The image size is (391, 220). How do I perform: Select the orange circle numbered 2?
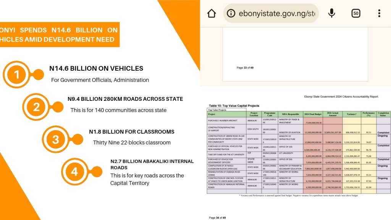[x=36, y=107]
